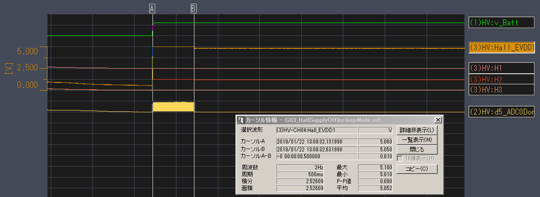Screen dimensions: 540x197
Task: Click the cursor B voltage value 5.050
Action: point(375,149)
